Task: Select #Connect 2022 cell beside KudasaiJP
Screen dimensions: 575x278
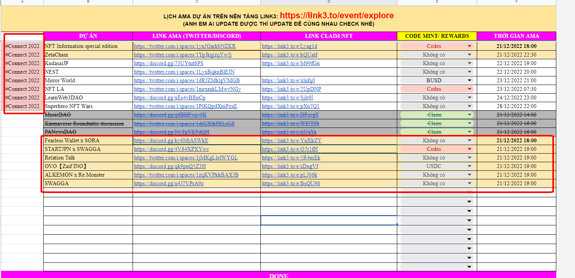Action: point(22,63)
